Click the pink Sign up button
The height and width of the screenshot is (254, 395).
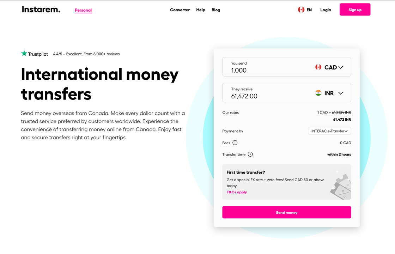tap(355, 10)
